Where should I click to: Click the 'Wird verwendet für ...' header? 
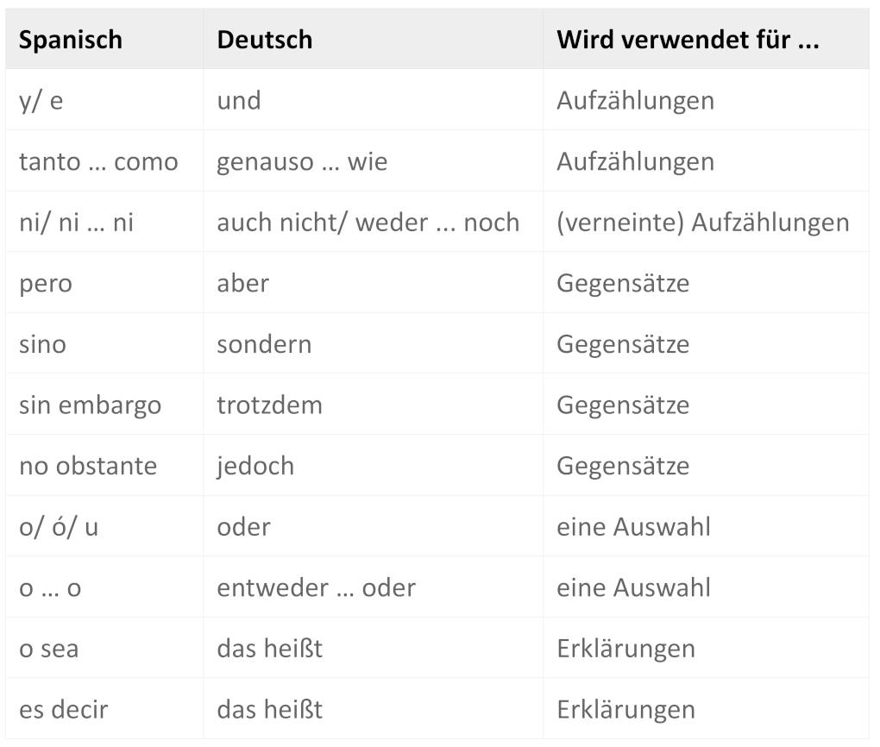pyautogui.click(x=688, y=40)
